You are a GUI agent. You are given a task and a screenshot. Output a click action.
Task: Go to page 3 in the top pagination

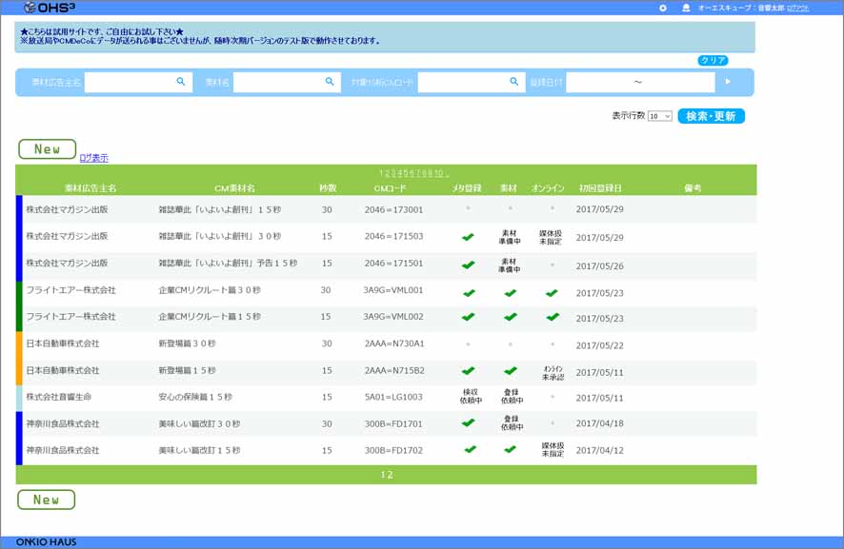[x=394, y=173]
